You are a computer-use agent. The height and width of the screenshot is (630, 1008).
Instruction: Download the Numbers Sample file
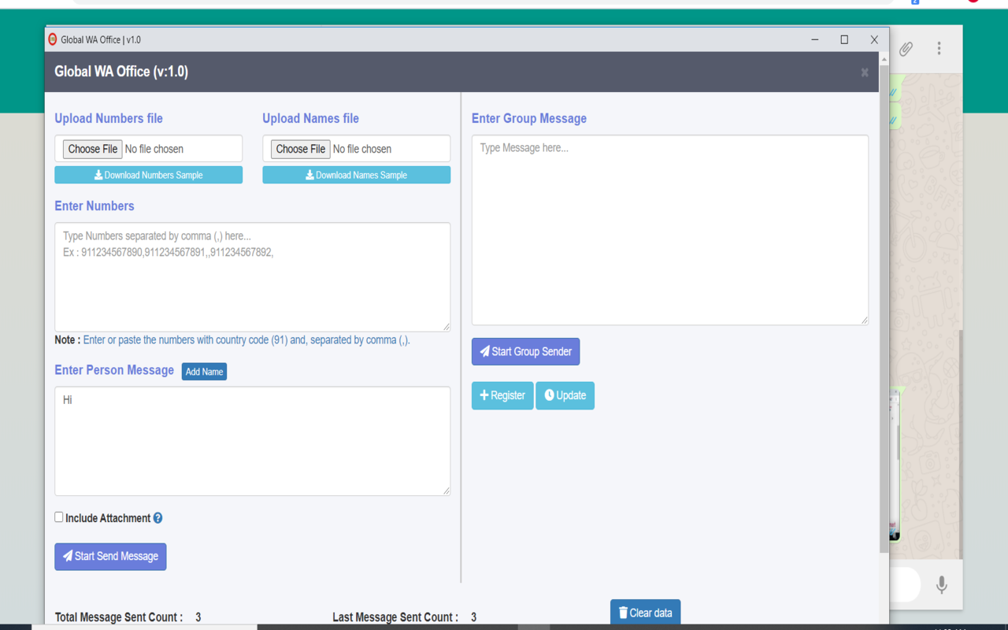(148, 175)
